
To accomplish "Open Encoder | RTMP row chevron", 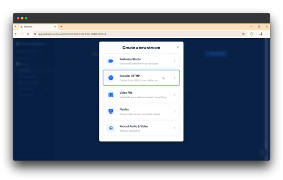I will pos(175,78).
